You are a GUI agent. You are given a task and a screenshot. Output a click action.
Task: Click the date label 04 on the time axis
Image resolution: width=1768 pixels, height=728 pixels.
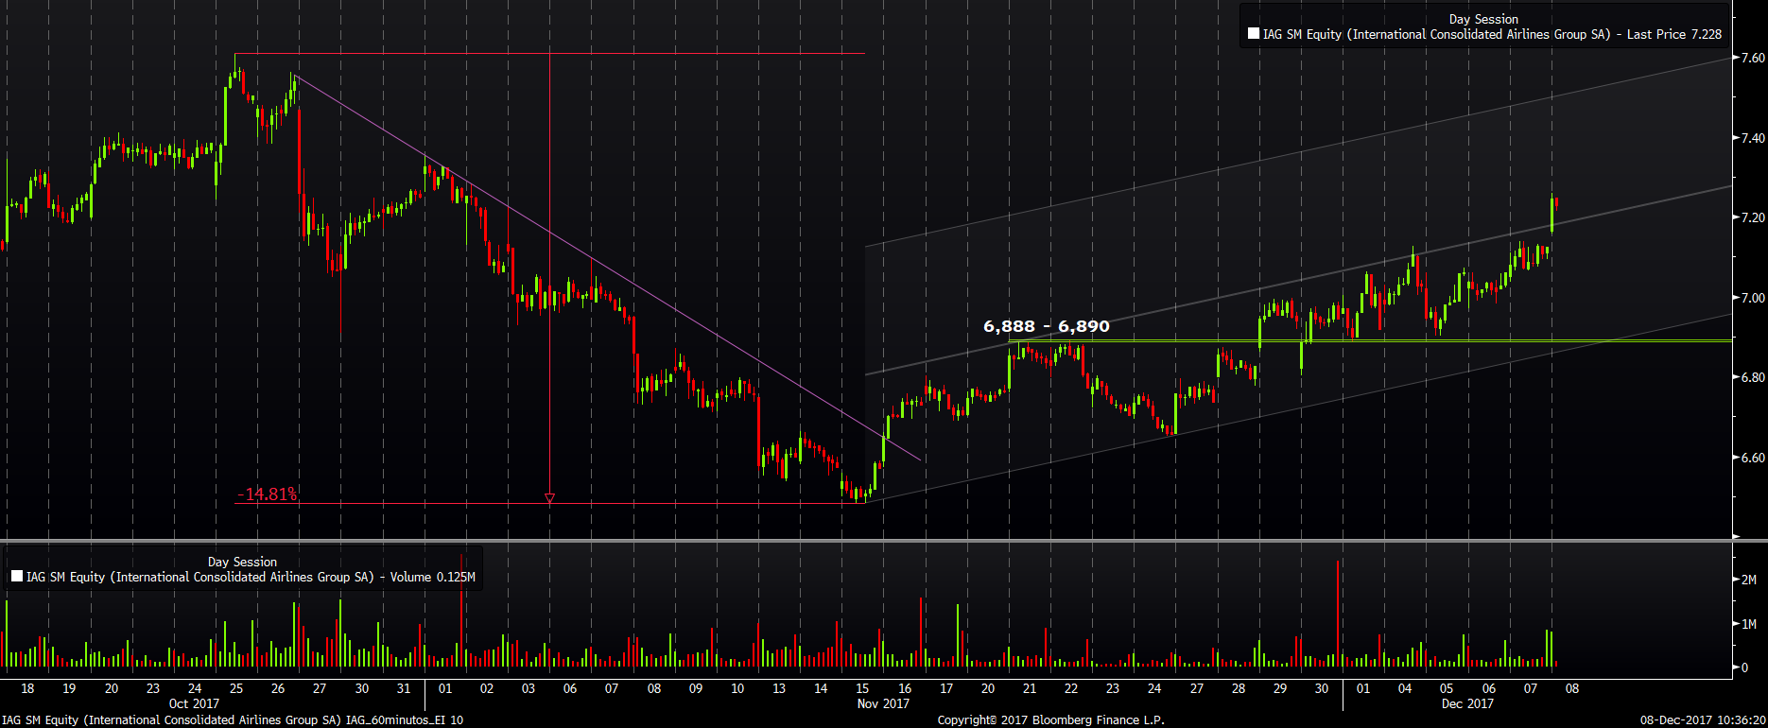(1405, 688)
